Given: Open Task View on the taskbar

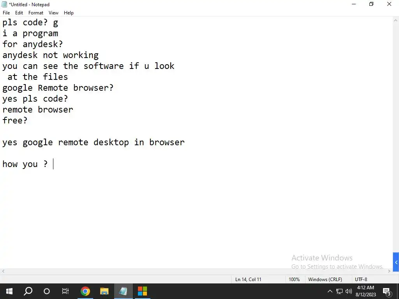Looking at the screenshot, I should click(65, 291).
